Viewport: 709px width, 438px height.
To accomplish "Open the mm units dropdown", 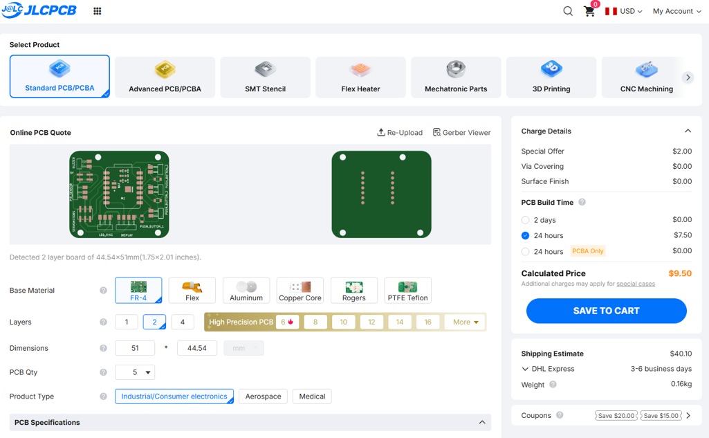I will 243,348.
